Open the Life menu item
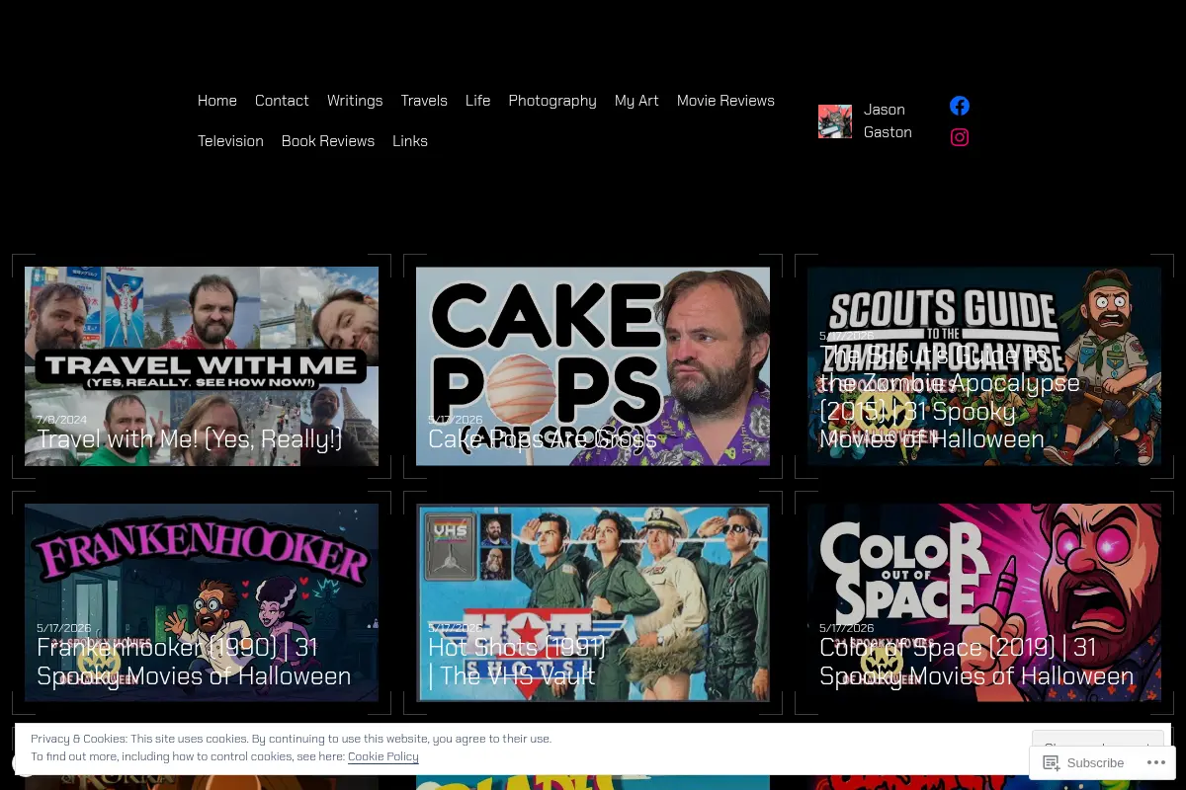Viewport: 1186px width, 790px height. click(x=478, y=101)
